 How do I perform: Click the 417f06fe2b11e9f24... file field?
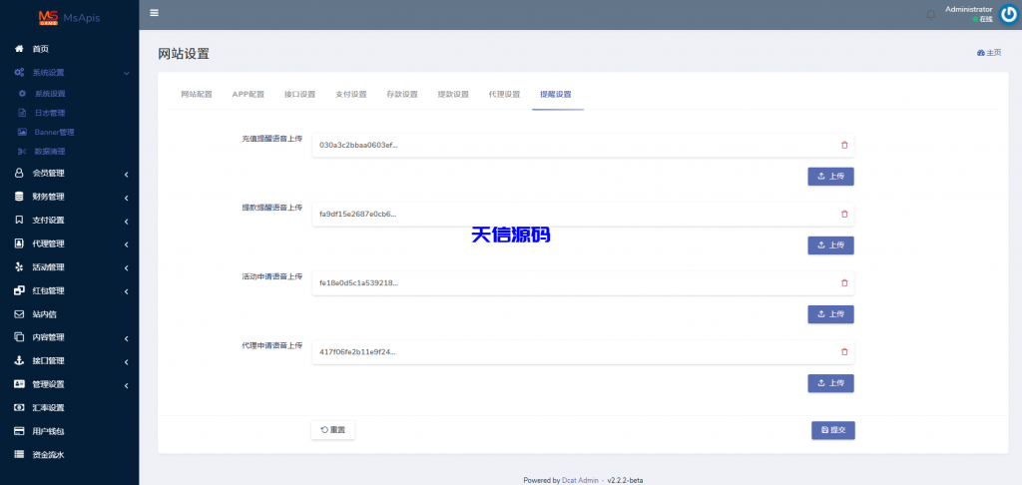[x=583, y=352]
